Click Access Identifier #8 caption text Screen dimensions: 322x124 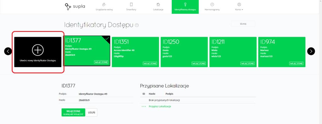click(x=124, y=50)
